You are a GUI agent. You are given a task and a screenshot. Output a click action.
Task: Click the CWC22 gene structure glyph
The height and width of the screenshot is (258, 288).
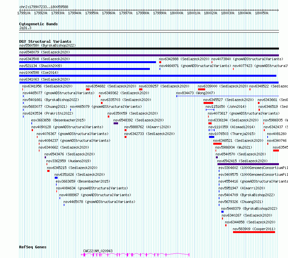[x=135, y=255]
